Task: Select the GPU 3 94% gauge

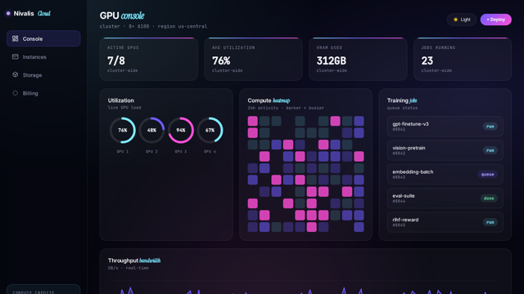Action: coord(181,131)
